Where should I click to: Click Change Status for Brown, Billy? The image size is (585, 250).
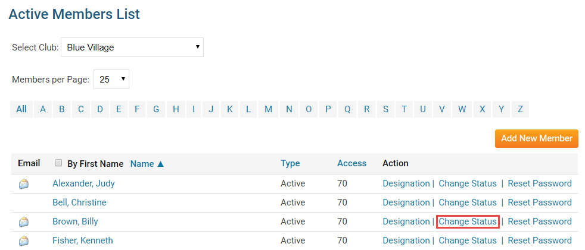point(468,221)
